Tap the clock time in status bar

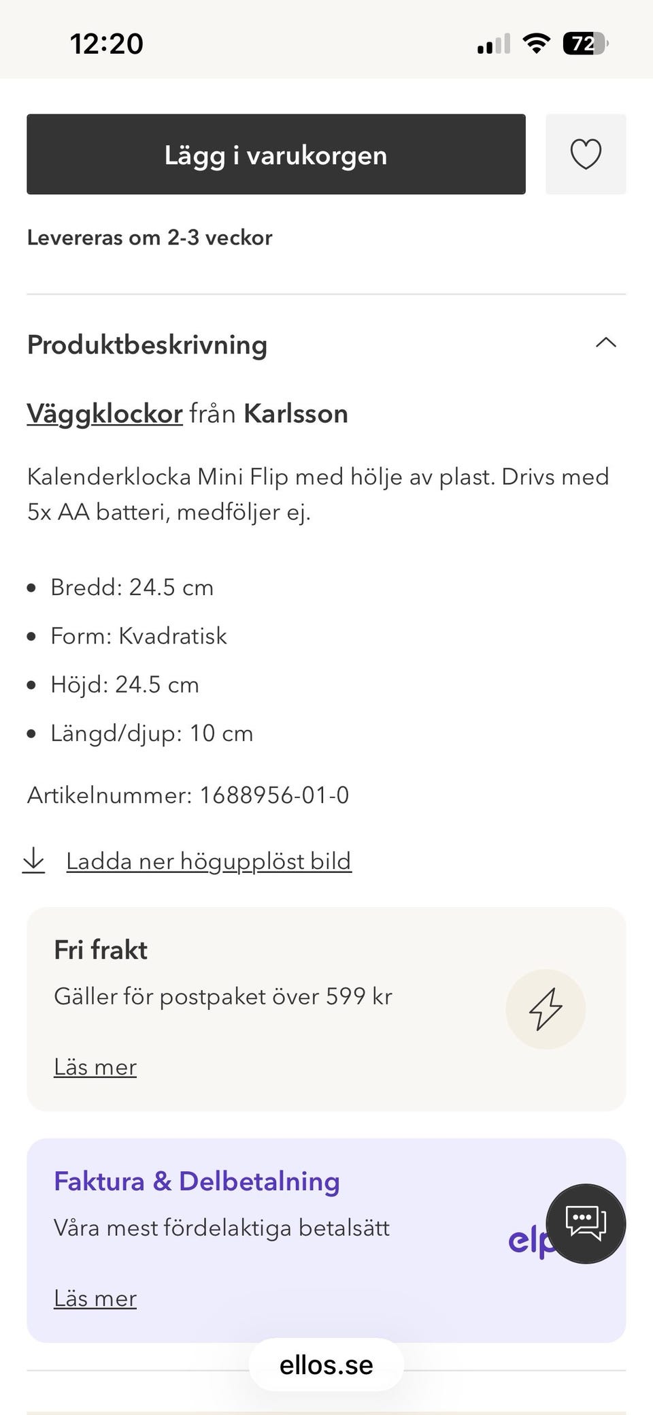click(107, 44)
